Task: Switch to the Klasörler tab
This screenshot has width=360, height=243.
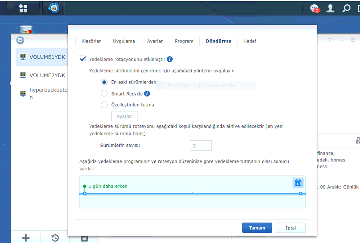Action: (91, 41)
